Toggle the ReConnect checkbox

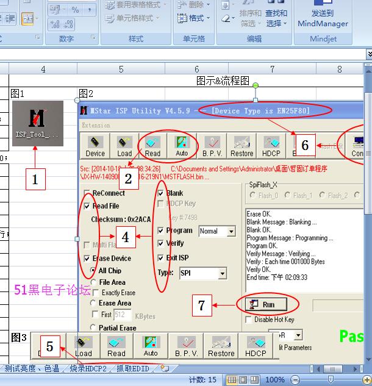87,193
